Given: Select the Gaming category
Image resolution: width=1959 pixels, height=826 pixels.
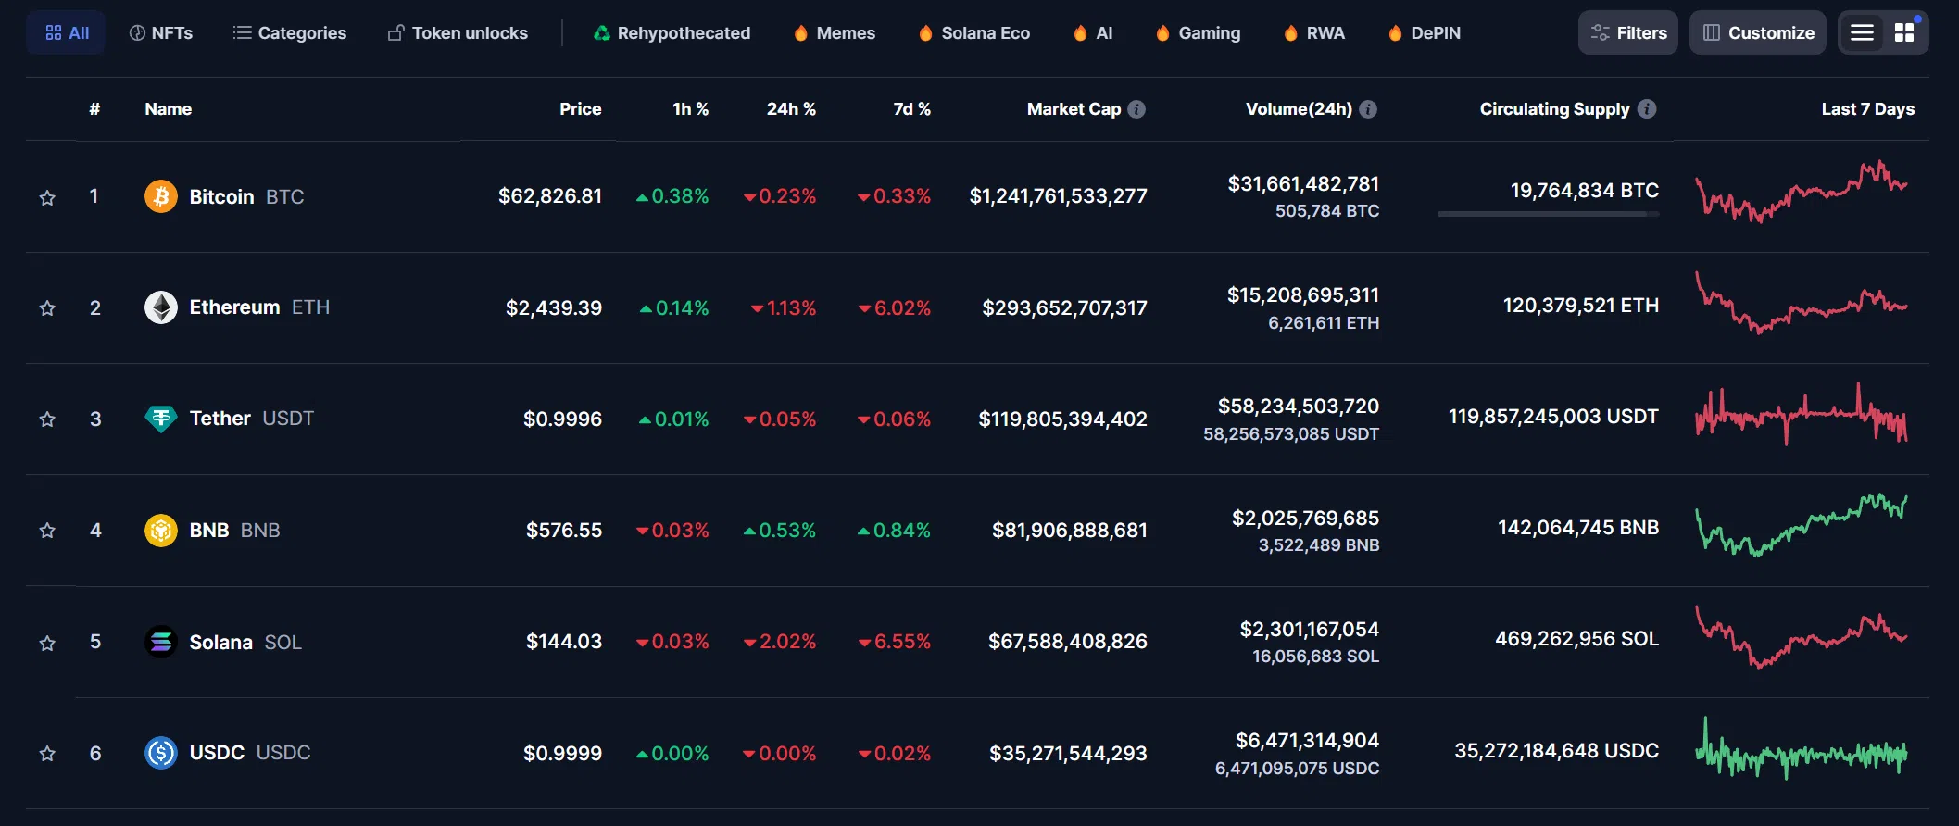Looking at the screenshot, I should pos(1198,32).
